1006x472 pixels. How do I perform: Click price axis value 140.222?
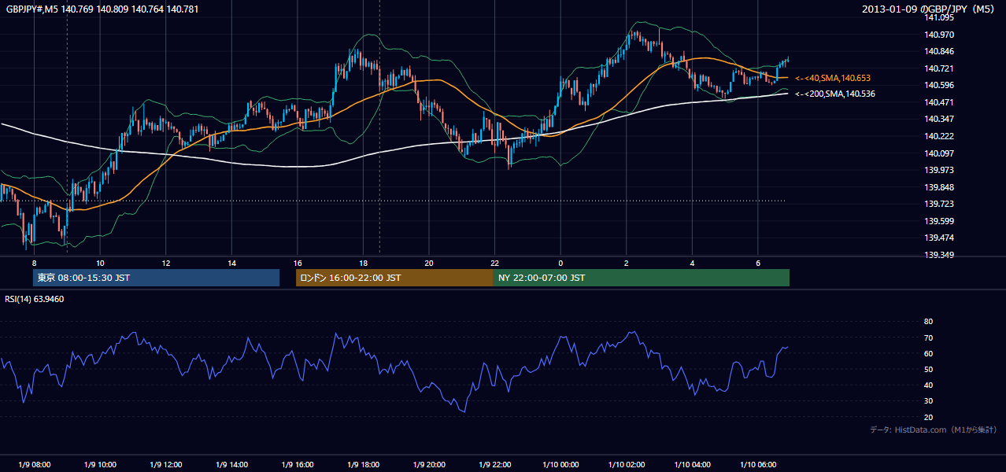coord(940,136)
